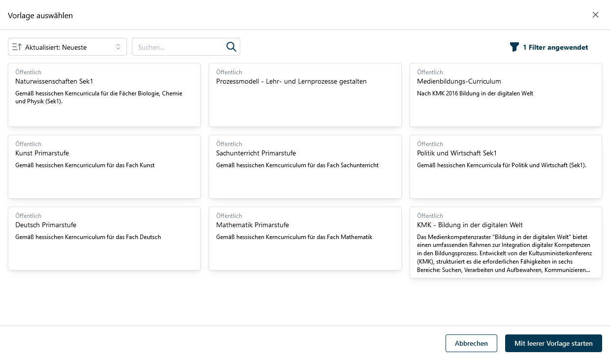Select the Prozessmodell Lehr- und Lernprozesse card
This screenshot has height=360, width=610.
(305, 95)
